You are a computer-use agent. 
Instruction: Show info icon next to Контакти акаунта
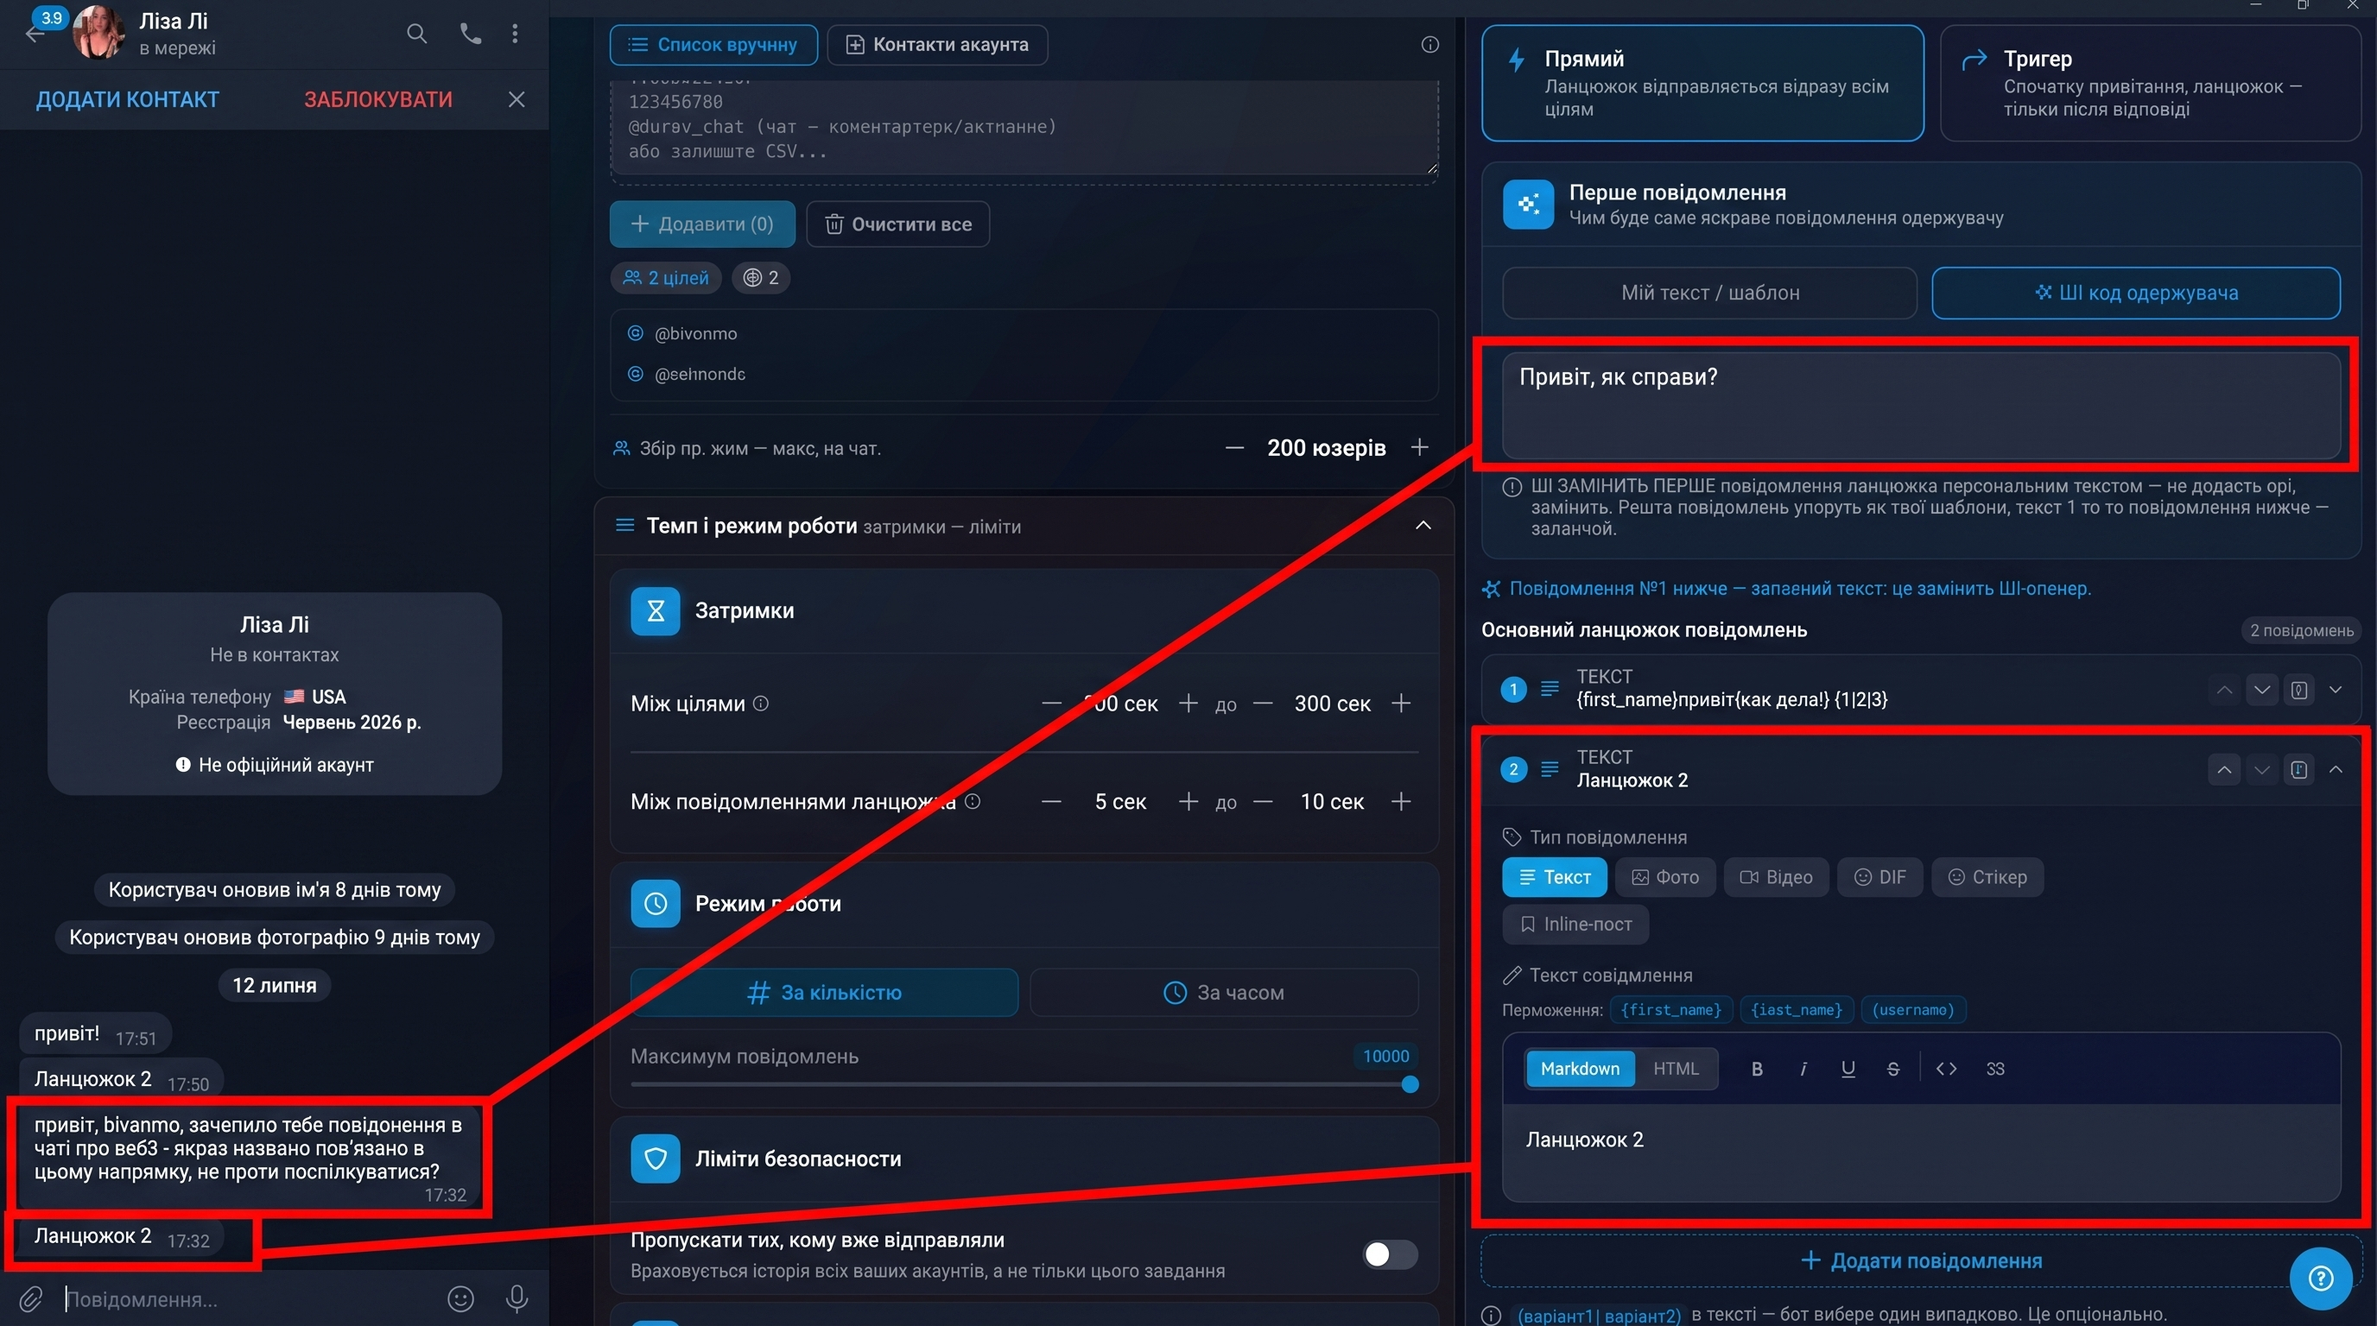coord(1430,44)
